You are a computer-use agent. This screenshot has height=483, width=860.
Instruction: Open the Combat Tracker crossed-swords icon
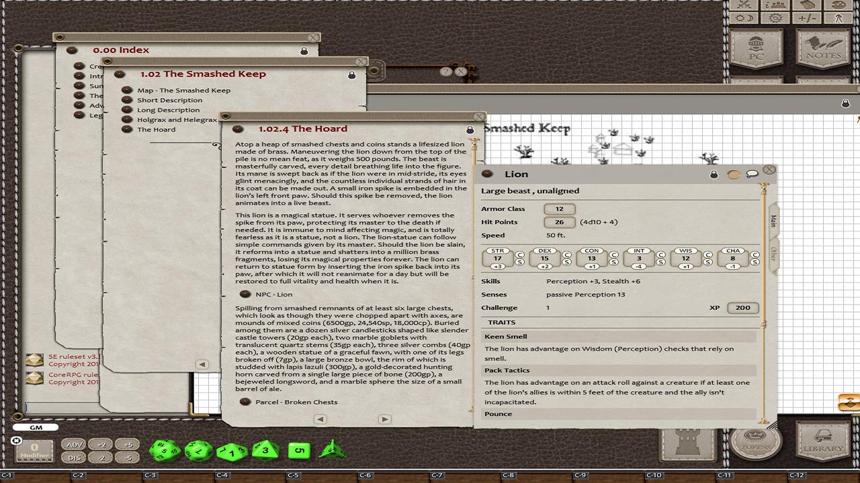click(x=744, y=6)
